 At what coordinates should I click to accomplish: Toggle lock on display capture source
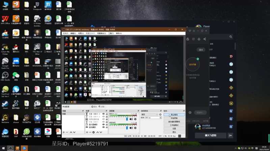coord(107,124)
